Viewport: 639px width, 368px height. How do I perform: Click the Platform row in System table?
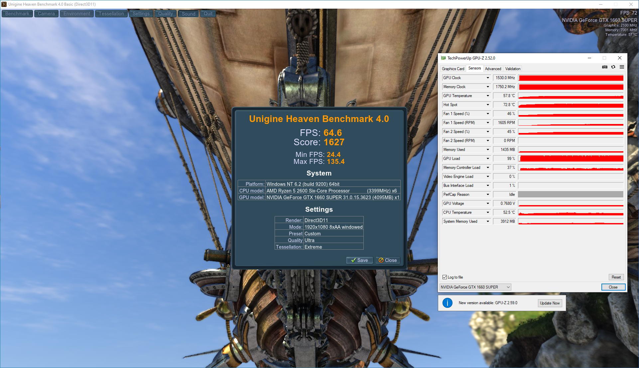click(x=319, y=184)
